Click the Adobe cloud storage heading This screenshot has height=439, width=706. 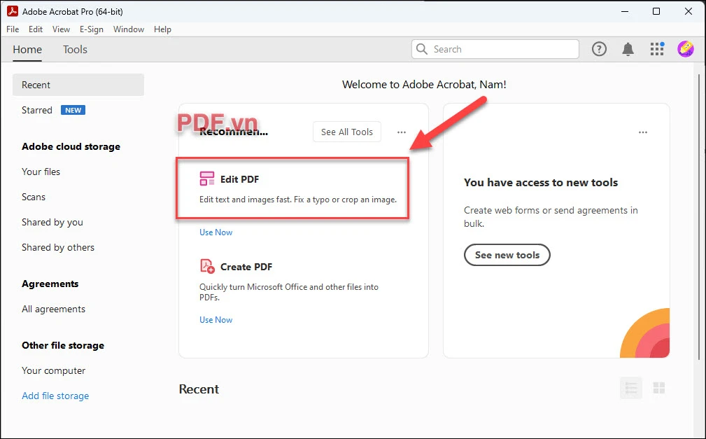71,146
